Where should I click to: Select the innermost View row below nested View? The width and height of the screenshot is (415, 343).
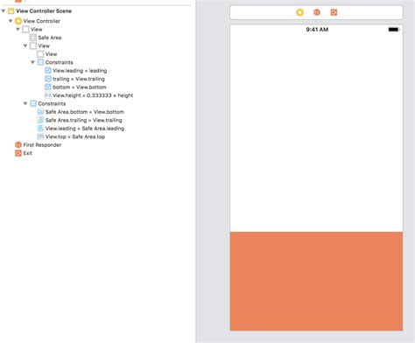51,54
